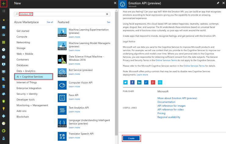Click the Face API smiley icon
Viewport: 226px width, 144px height.
click(x=62, y=98)
